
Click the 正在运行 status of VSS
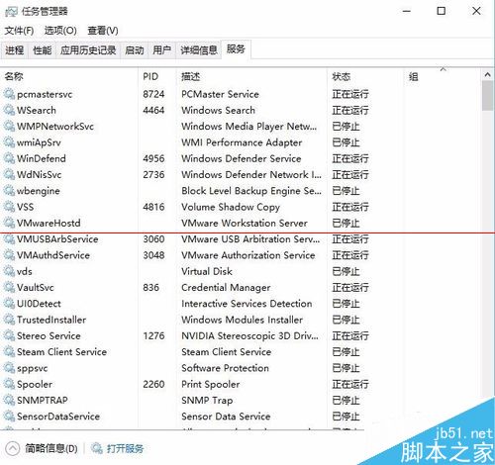coord(350,207)
